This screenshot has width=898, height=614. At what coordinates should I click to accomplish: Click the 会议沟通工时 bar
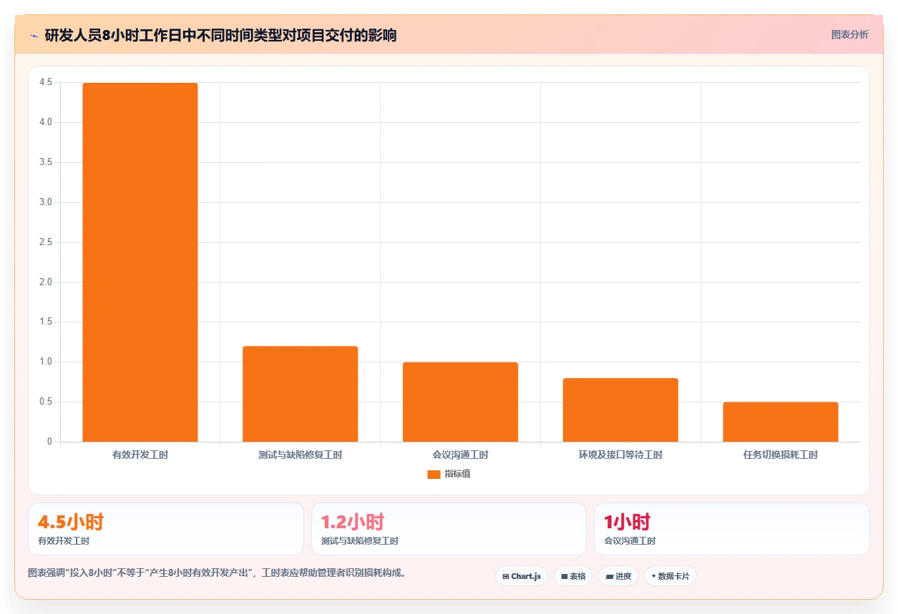(x=460, y=402)
